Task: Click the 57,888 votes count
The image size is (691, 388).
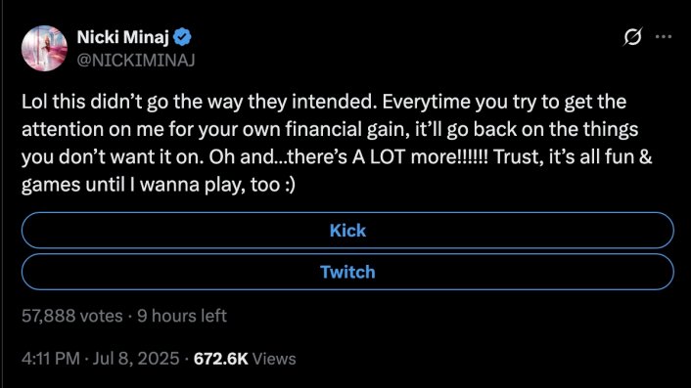Action: [x=72, y=316]
